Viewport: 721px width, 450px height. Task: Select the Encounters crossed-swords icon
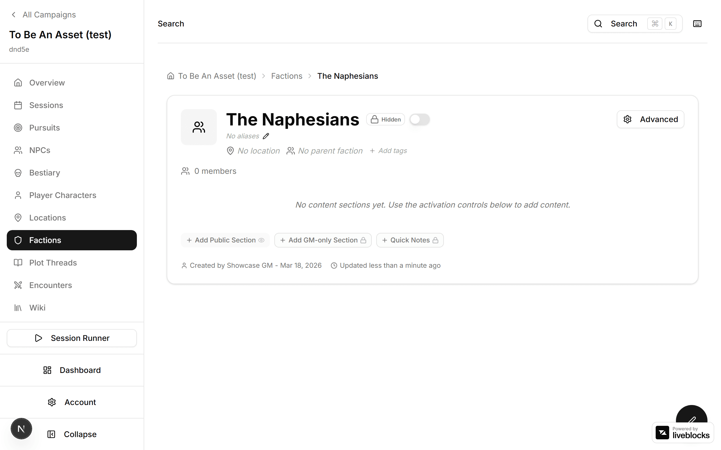point(18,285)
